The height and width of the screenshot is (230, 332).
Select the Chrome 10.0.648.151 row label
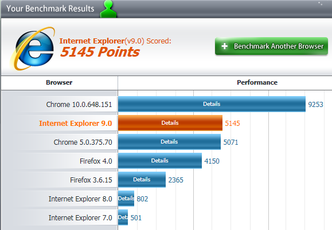(79, 104)
